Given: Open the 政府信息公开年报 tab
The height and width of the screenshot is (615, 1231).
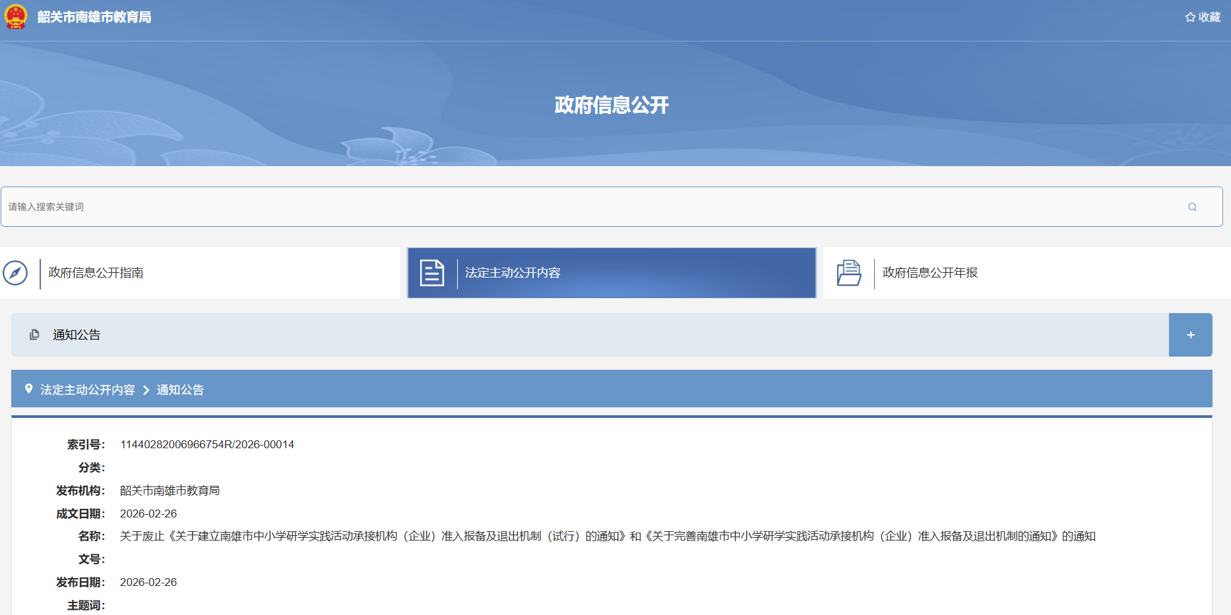Looking at the screenshot, I should (x=929, y=272).
